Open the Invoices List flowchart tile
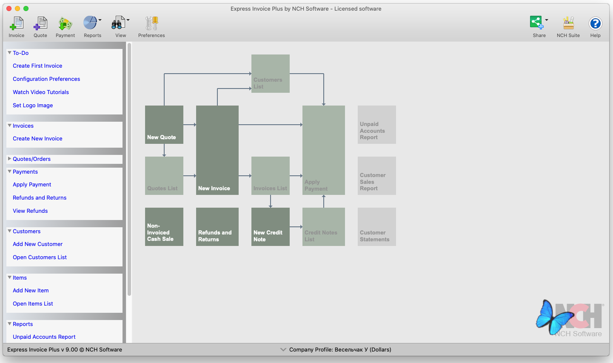The width and height of the screenshot is (613, 363). pyautogui.click(x=271, y=176)
